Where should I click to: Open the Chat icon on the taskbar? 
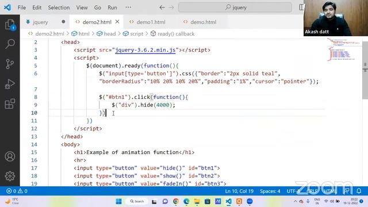point(165,201)
